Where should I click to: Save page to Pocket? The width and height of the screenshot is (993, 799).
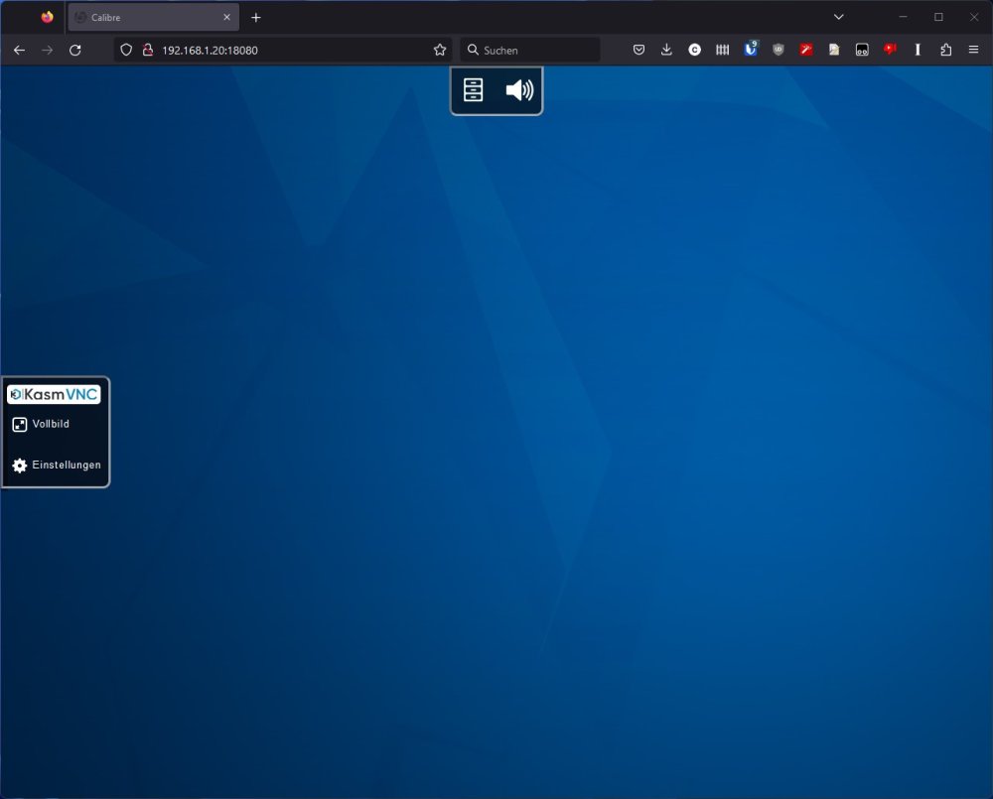(x=638, y=50)
